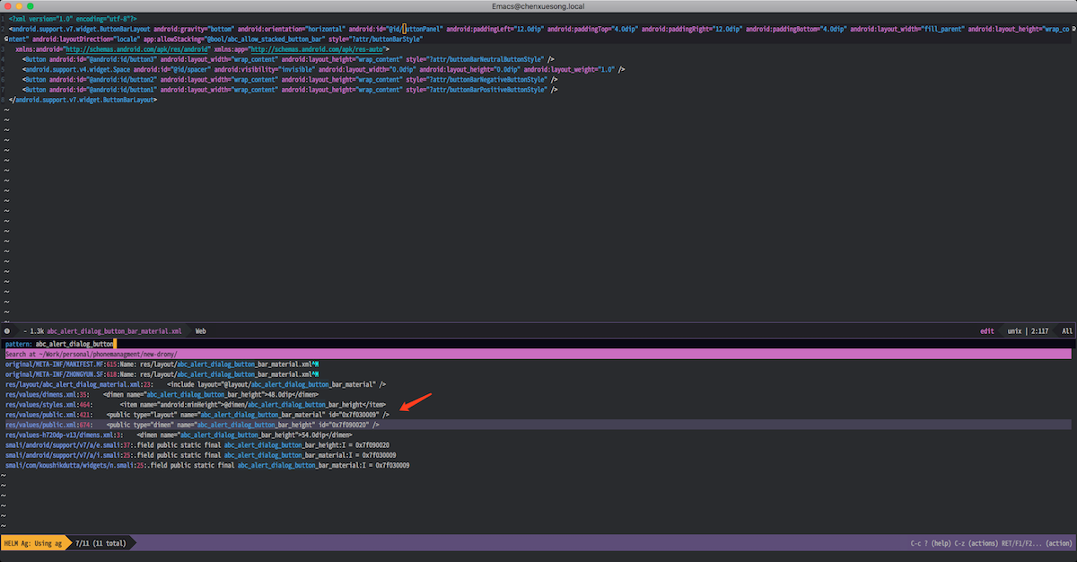
Task: Click the HELM Ag: Using ag label
Action: (32, 543)
